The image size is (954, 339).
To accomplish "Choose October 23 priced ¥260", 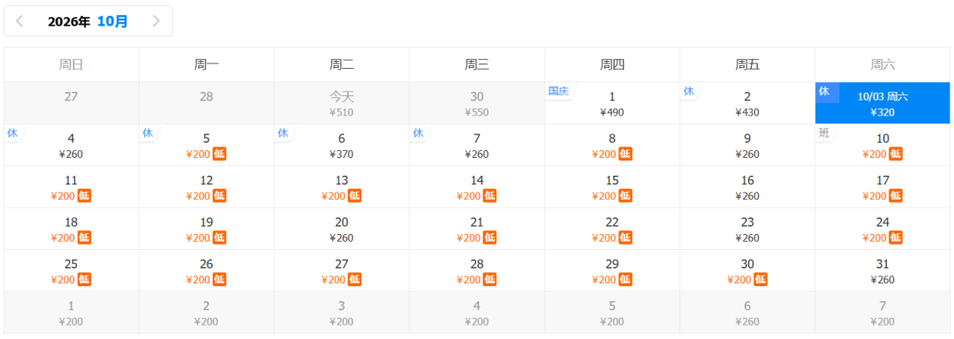I will [747, 229].
